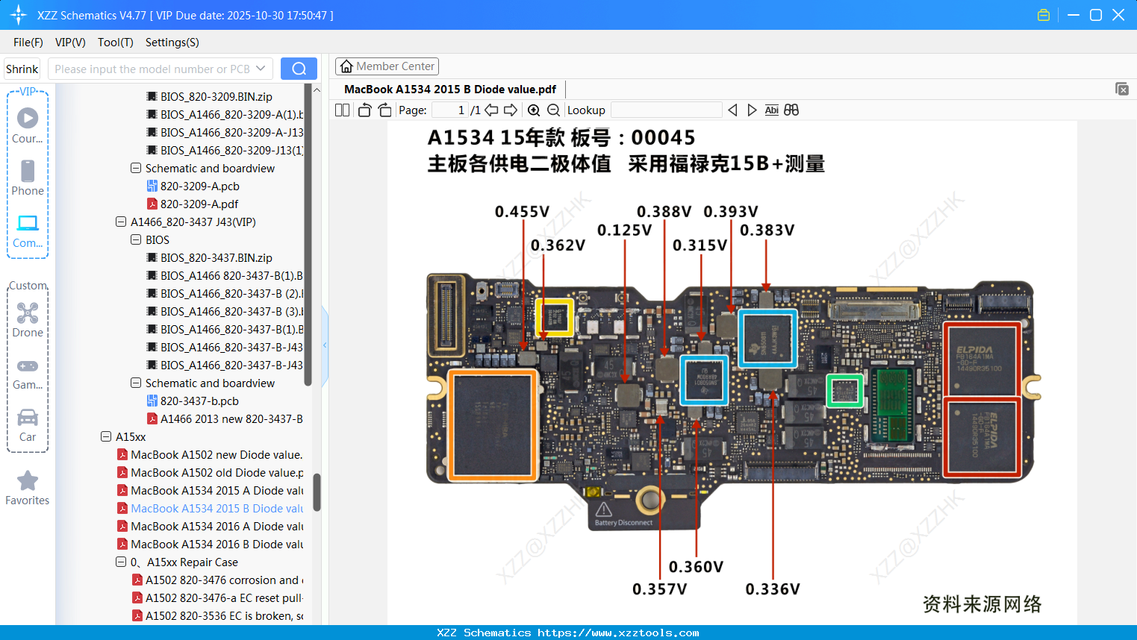Open BIOS_820-3209.BIN.zip file
The image size is (1137, 640).
coord(210,97)
